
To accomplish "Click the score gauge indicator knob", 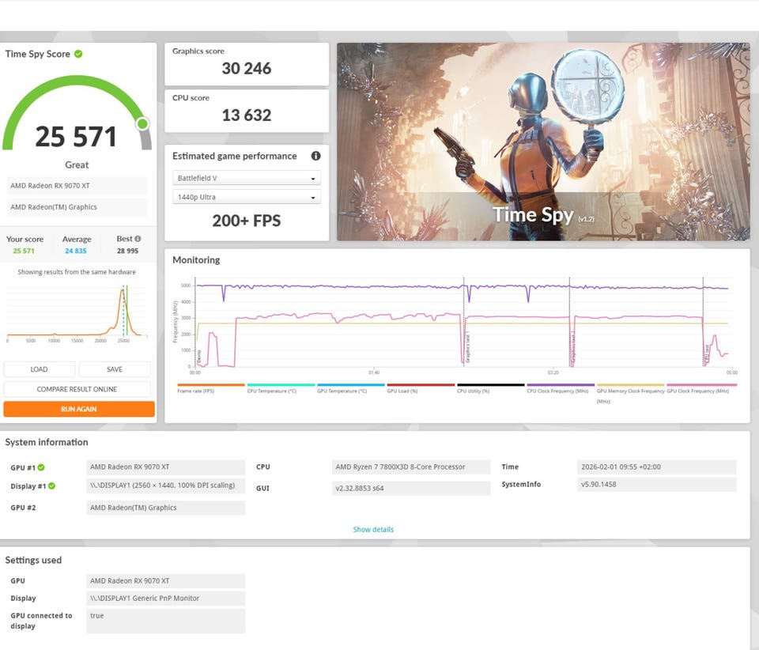I will (142, 124).
